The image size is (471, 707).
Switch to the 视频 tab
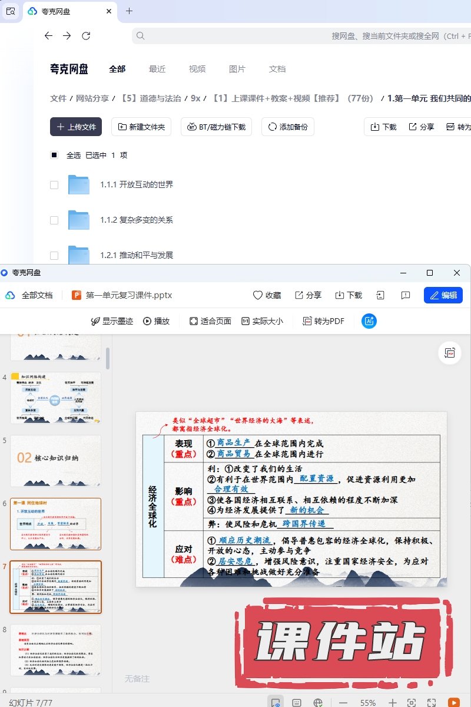[x=197, y=69]
